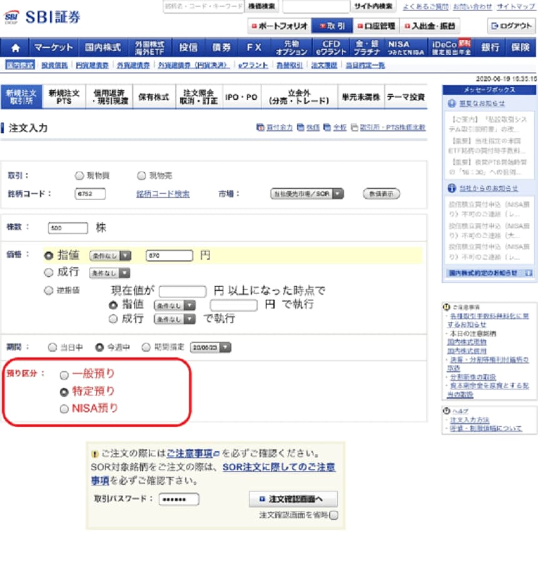Click the 全板 icon

327,127
